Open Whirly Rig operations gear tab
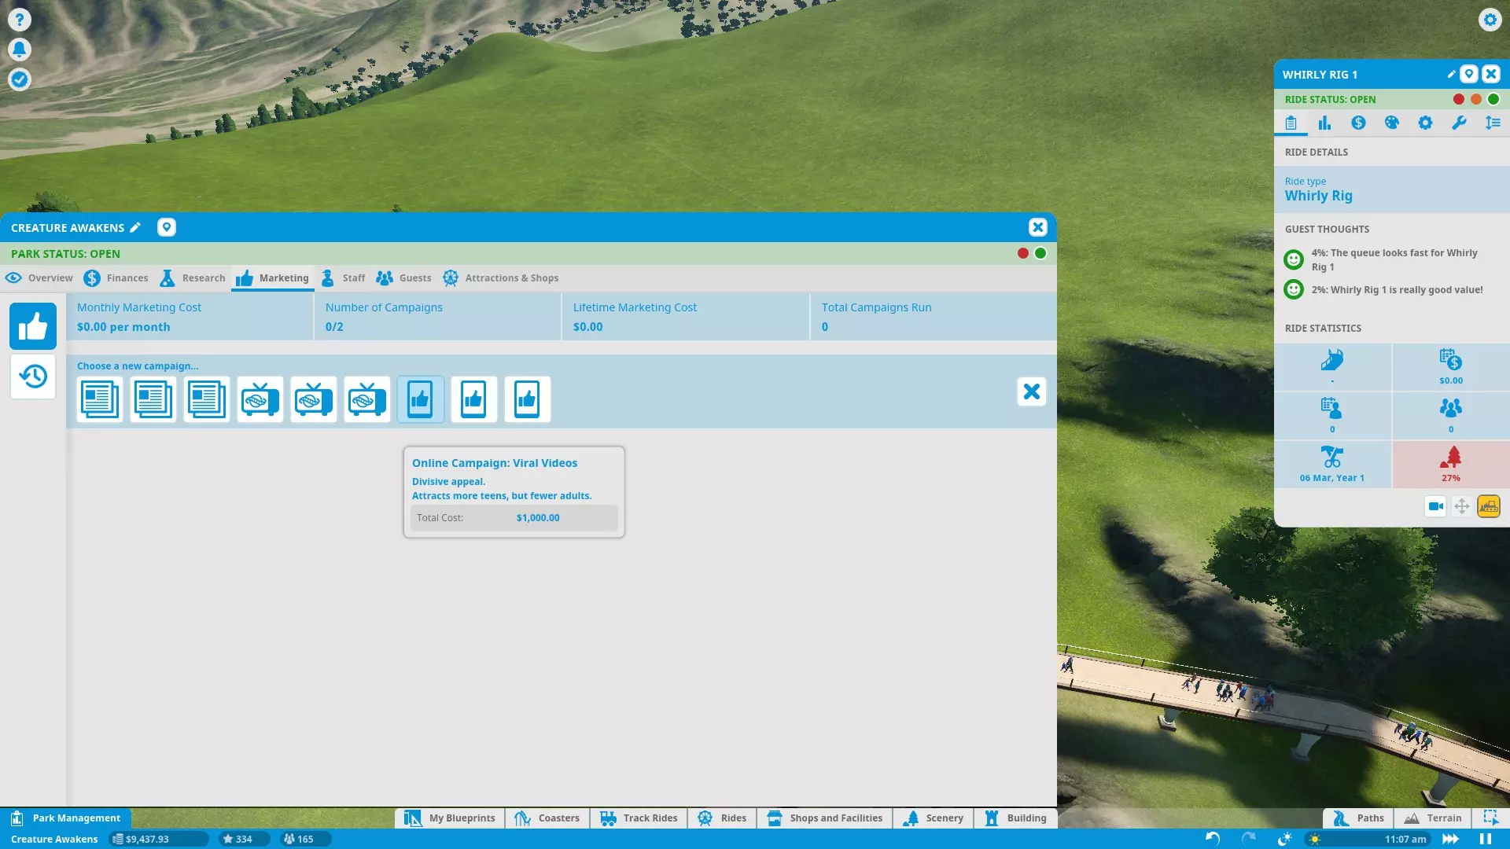Viewport: 1510px width, 849px height. point(1425,123)
